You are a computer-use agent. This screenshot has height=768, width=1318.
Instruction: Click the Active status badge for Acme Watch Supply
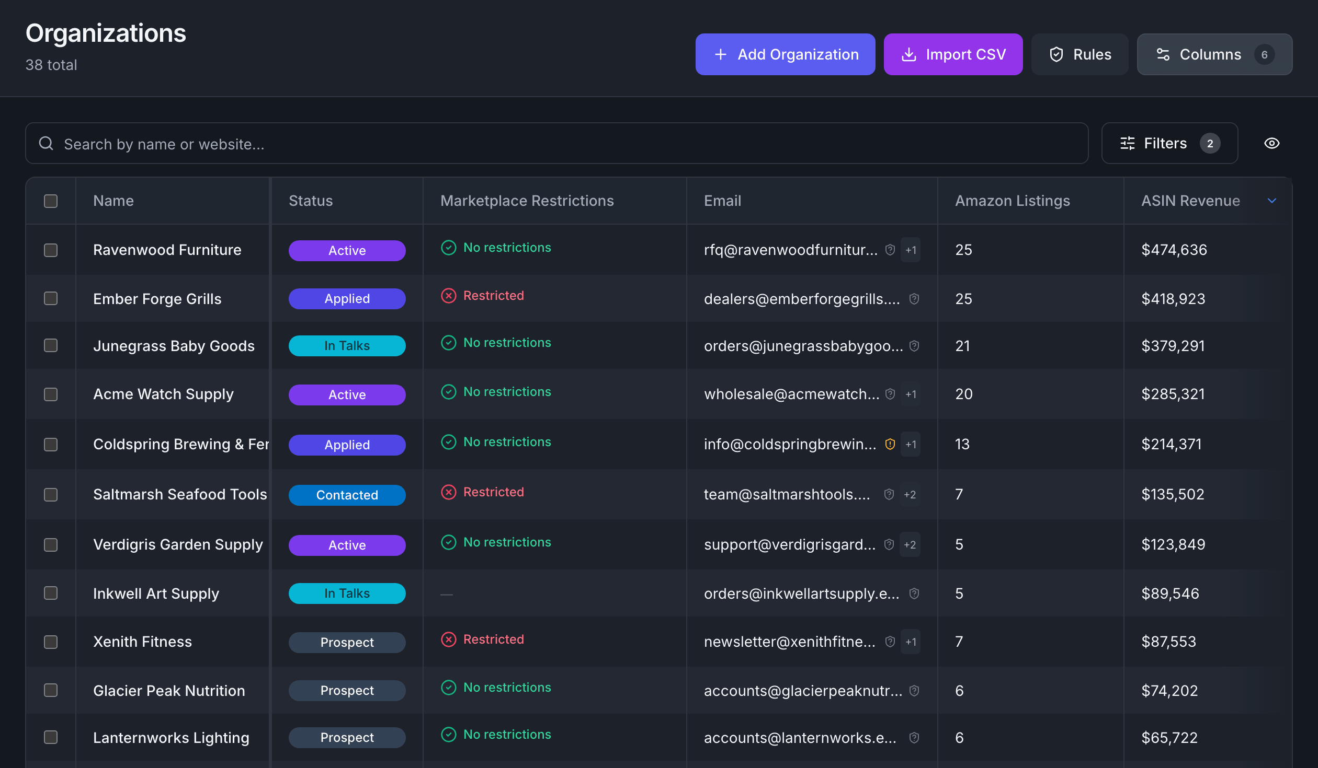coord(347,395)
